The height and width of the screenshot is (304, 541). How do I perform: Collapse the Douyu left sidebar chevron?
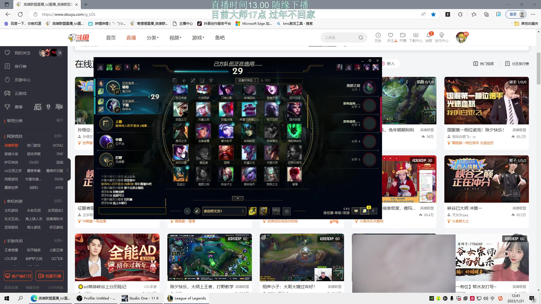click(x=68, y=170)
